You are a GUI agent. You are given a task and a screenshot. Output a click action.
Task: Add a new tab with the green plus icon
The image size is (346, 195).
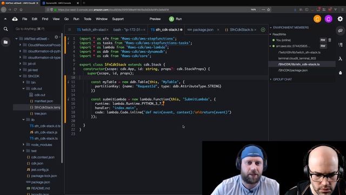(263, 30)
